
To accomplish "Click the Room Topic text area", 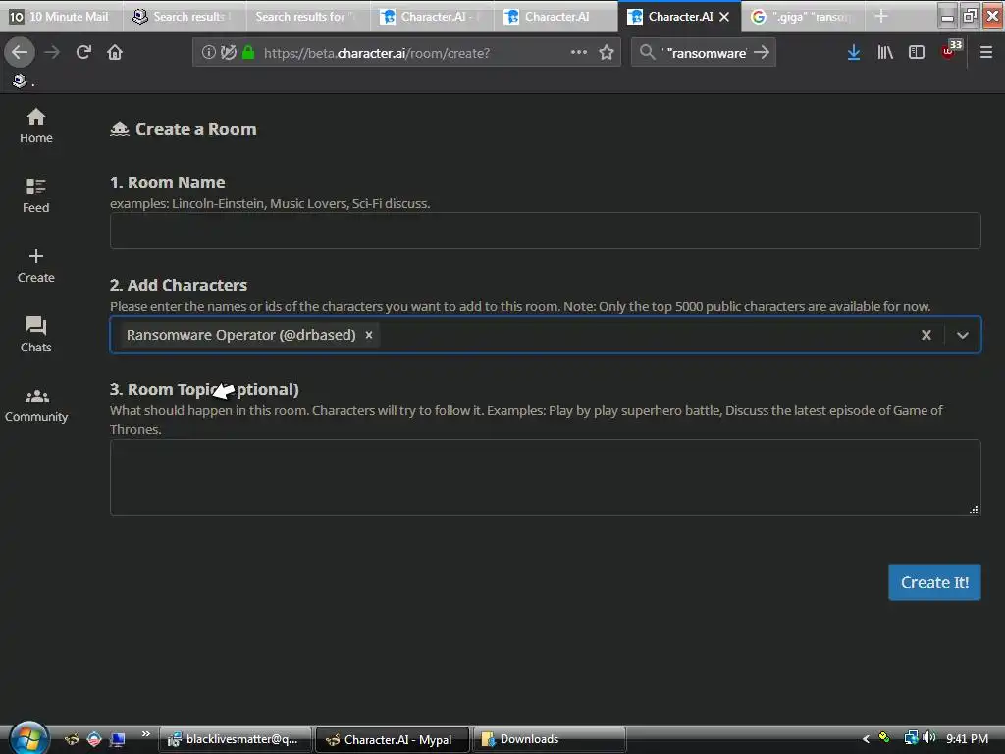I will click(x=545, y=478).
